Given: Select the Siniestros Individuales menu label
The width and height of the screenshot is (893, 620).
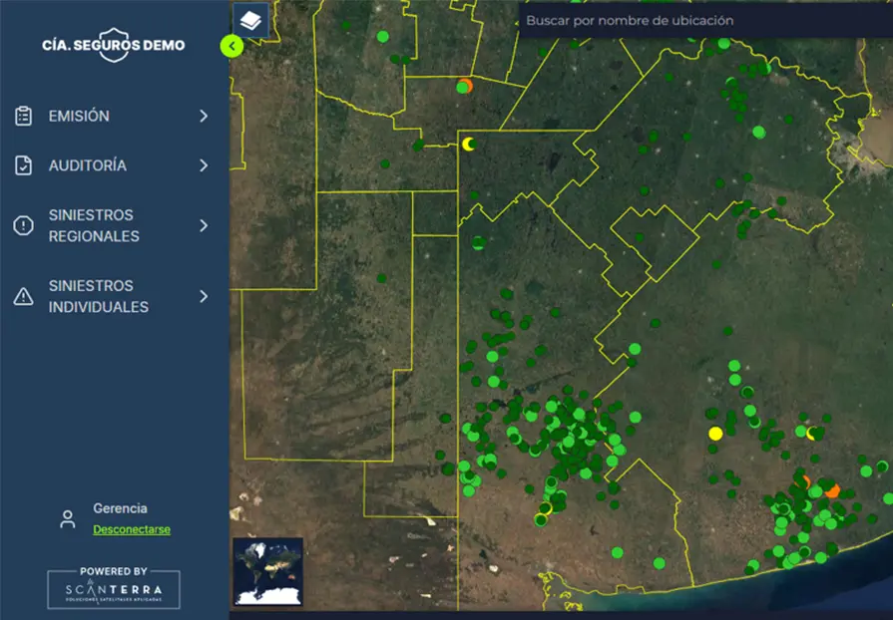Looking at the screenshot, I should click(x=99, y=297).
